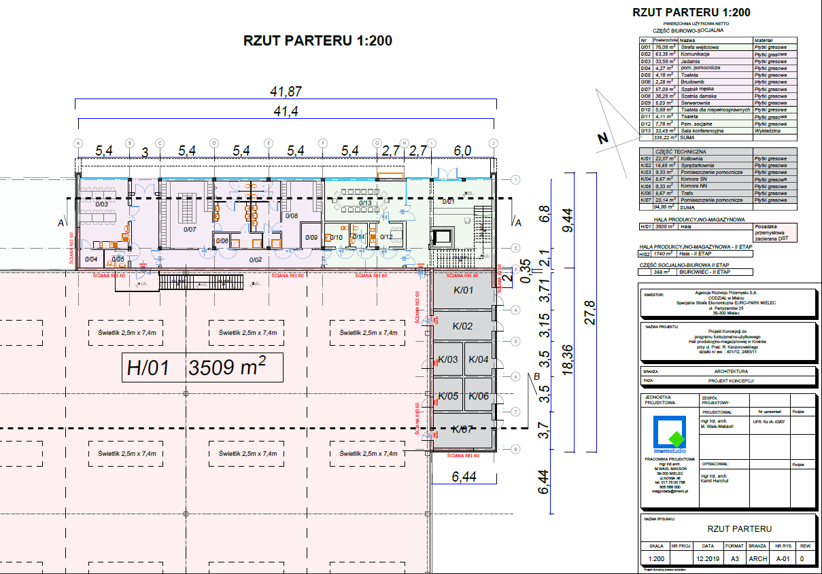This screenshot has height=574, width=822.
Task: Click the 6,44 horizontal dimension under K/07
Action: tap(464, 478)
